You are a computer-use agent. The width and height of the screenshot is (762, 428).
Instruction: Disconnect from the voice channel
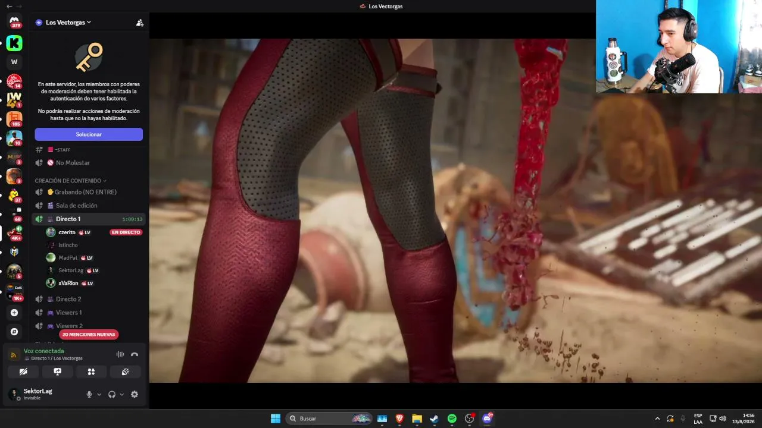click(x=135, y=354)
